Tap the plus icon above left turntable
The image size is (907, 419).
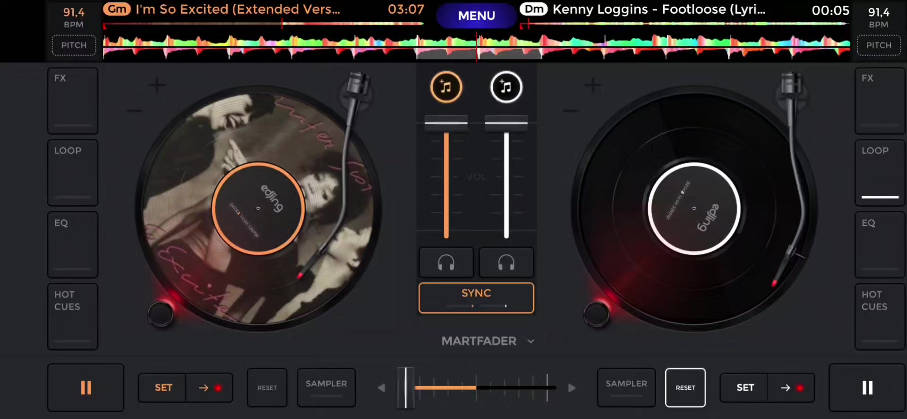[x=157, y=85]
